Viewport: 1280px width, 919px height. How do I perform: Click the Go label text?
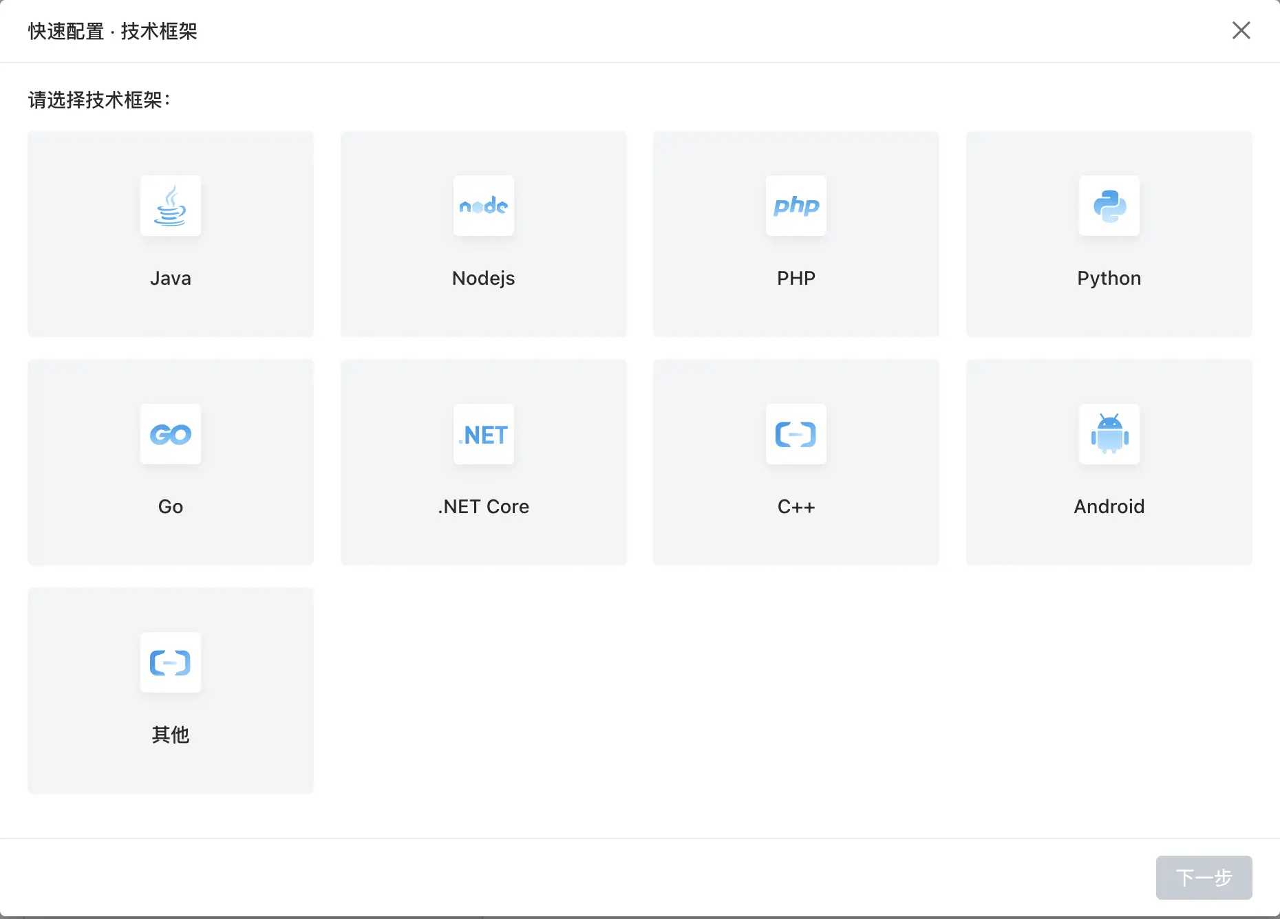pos(171,506)
